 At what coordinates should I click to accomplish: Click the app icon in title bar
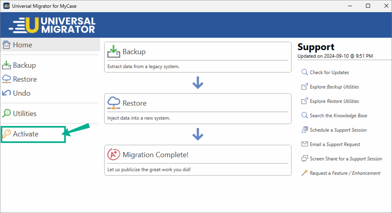click(7, 6)
